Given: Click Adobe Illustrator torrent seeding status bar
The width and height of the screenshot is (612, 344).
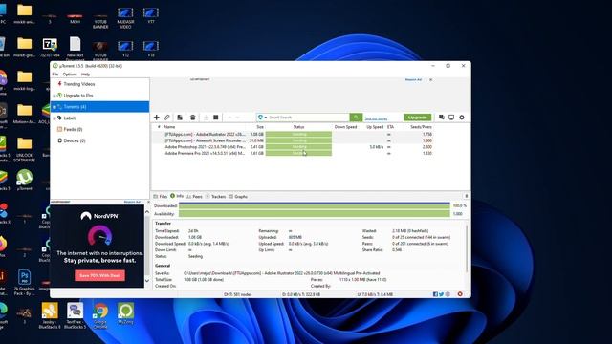Looking at the screenshot, I should (298, 134).
